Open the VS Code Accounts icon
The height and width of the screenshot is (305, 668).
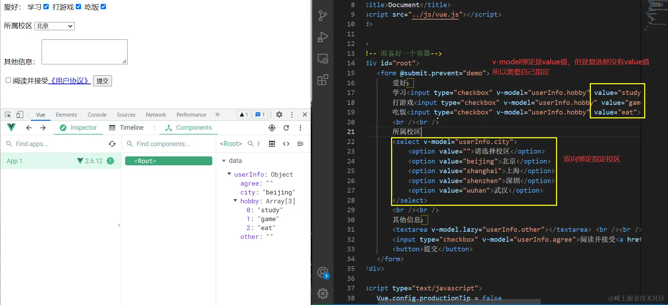point(323,273)
